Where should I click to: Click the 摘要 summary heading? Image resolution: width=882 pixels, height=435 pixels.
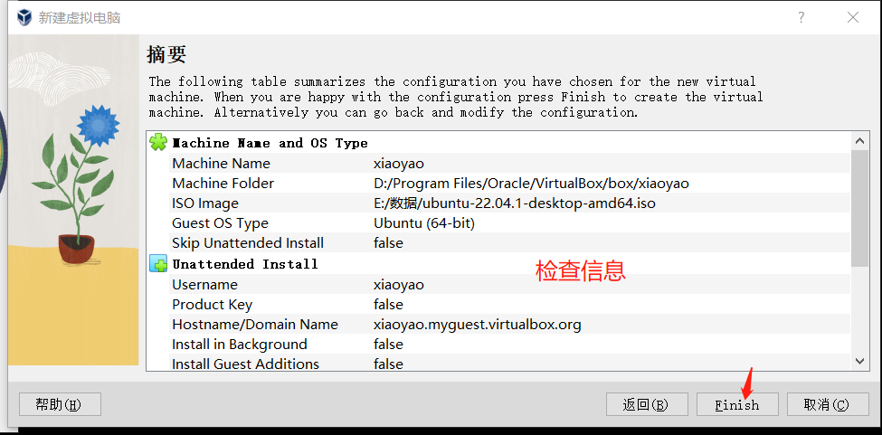[166, 54]
